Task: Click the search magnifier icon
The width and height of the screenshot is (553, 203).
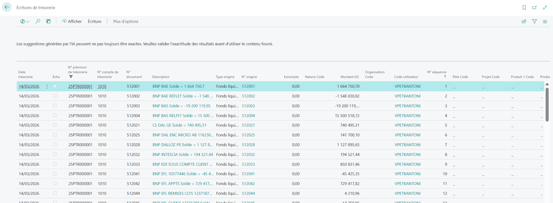Action: click(38, 21)
